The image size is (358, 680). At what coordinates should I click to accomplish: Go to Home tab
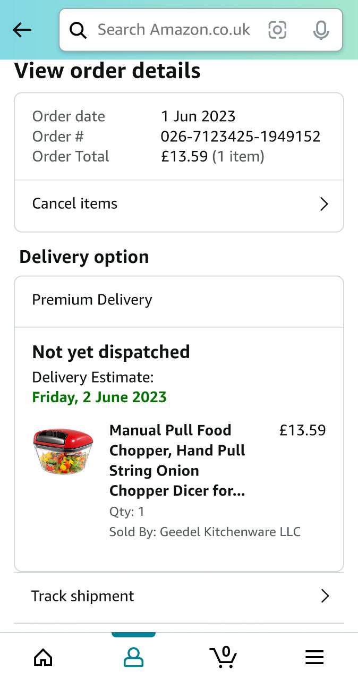coord(43,658)
